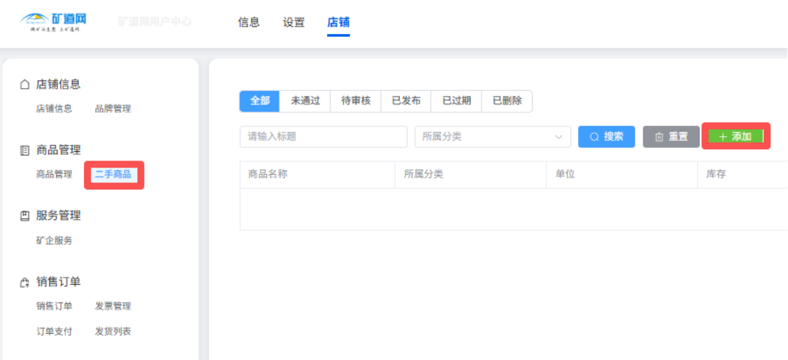Click the 商品管理 section list icon

point(25,151)
